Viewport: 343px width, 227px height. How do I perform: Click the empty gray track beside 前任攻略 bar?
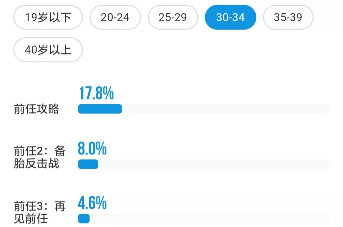(225, 109)
